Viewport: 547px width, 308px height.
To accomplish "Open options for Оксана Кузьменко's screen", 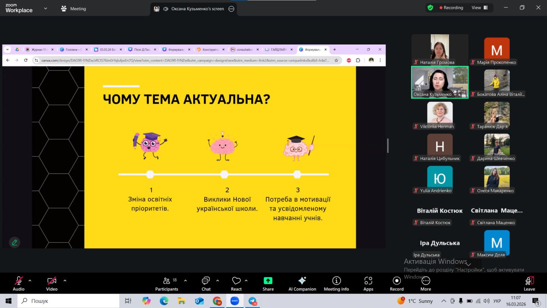I will point(231,9).
